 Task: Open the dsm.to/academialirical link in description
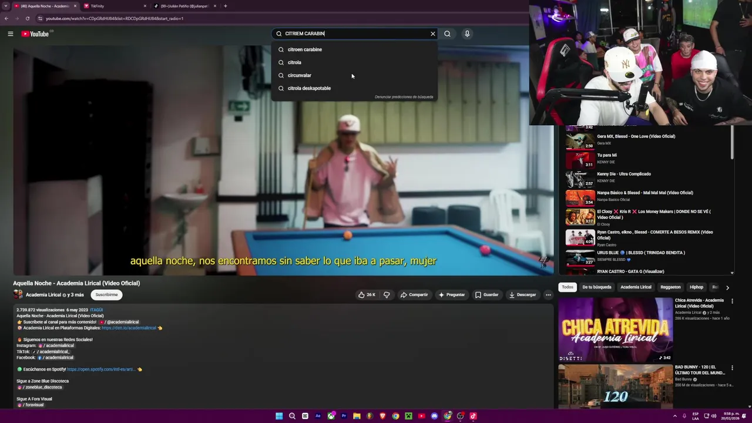129,328
